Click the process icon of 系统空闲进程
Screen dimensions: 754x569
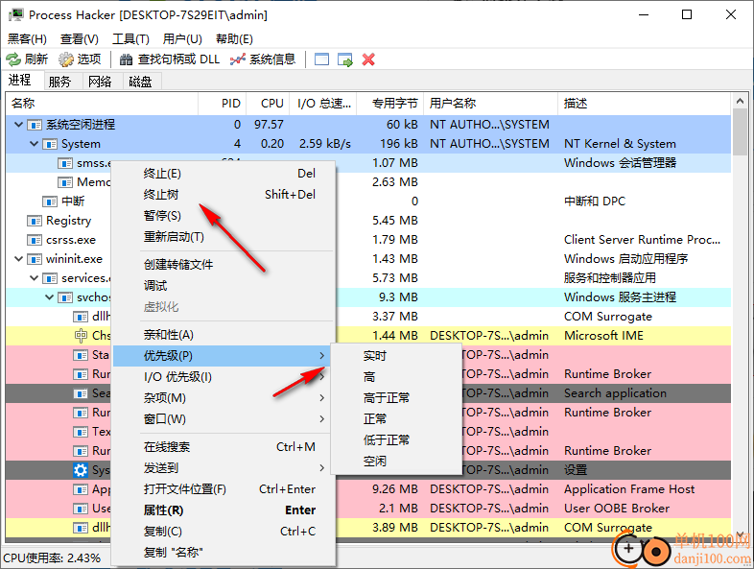35,125
